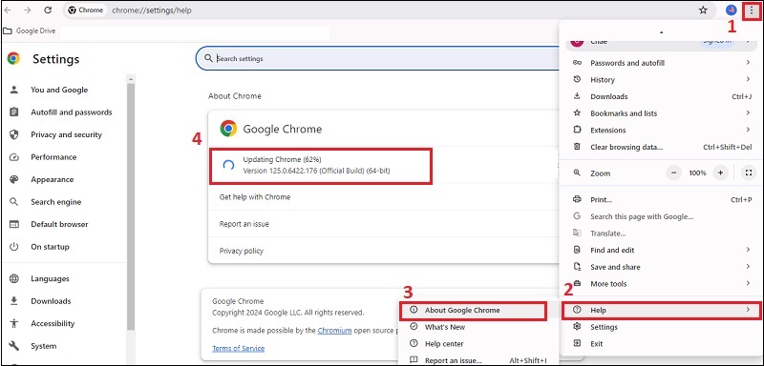Screen dimensions: 764x366
Task: Go forward with the forward arrow
Action: [x=28, y=10]
